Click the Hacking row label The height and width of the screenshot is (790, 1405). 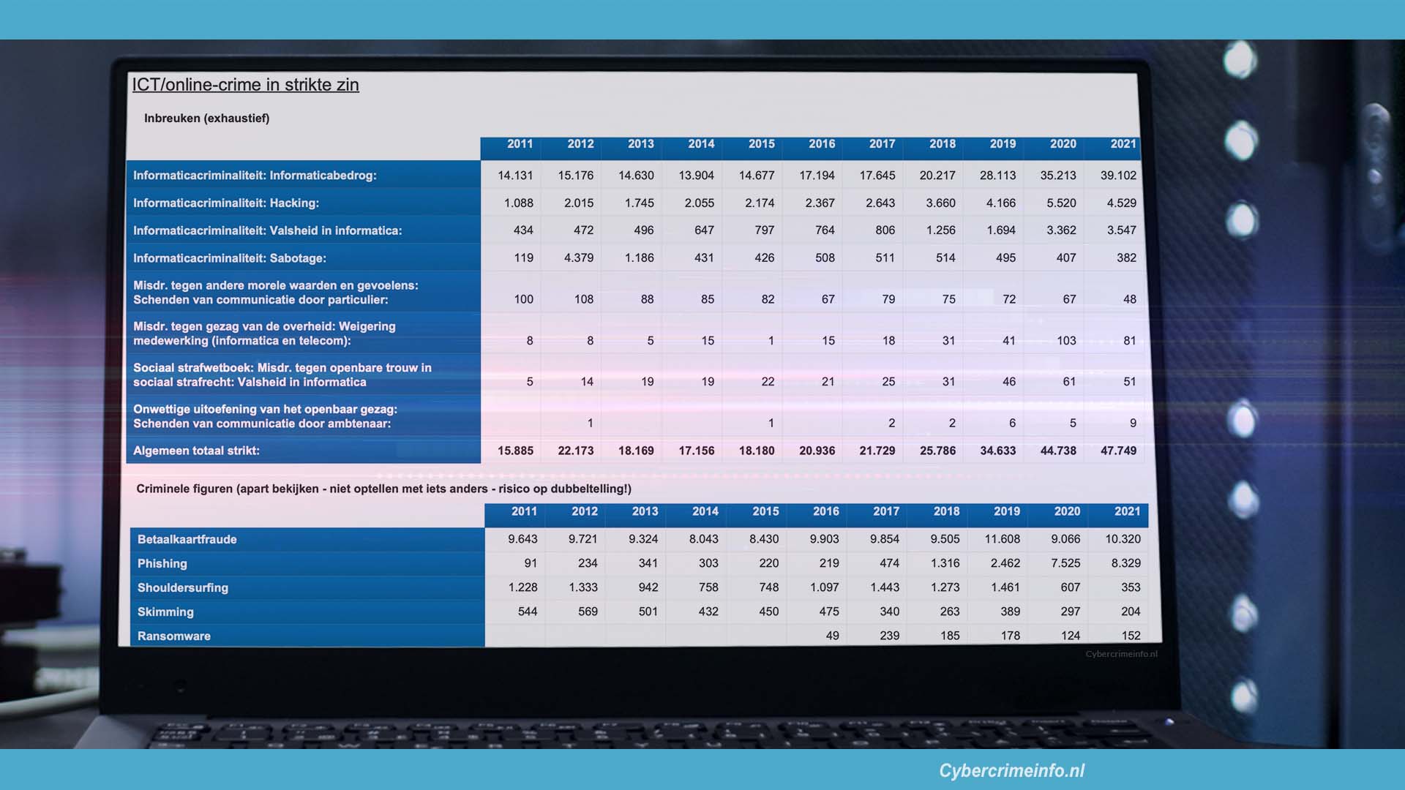[226, 203]
